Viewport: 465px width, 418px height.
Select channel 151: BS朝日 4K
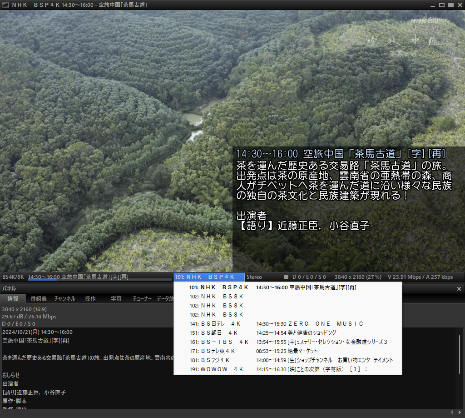pyautogui.click(x=287, y=333)
